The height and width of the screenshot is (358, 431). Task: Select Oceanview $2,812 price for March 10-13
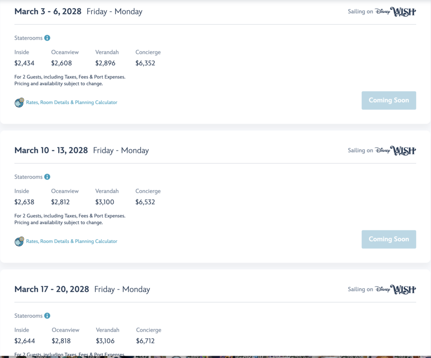pos(61,202)
